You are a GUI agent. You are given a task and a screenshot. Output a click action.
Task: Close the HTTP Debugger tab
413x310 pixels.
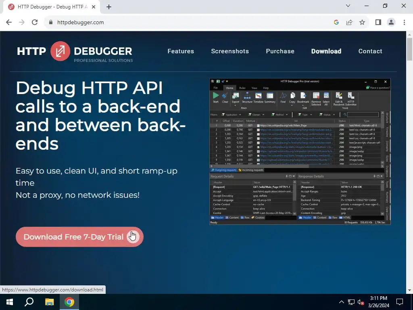click(94, 7)
